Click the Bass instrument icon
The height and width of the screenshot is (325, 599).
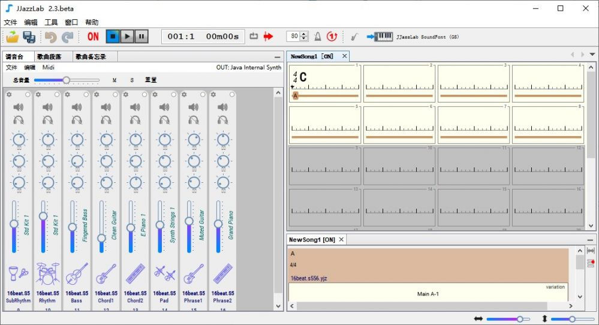[77, 274]
